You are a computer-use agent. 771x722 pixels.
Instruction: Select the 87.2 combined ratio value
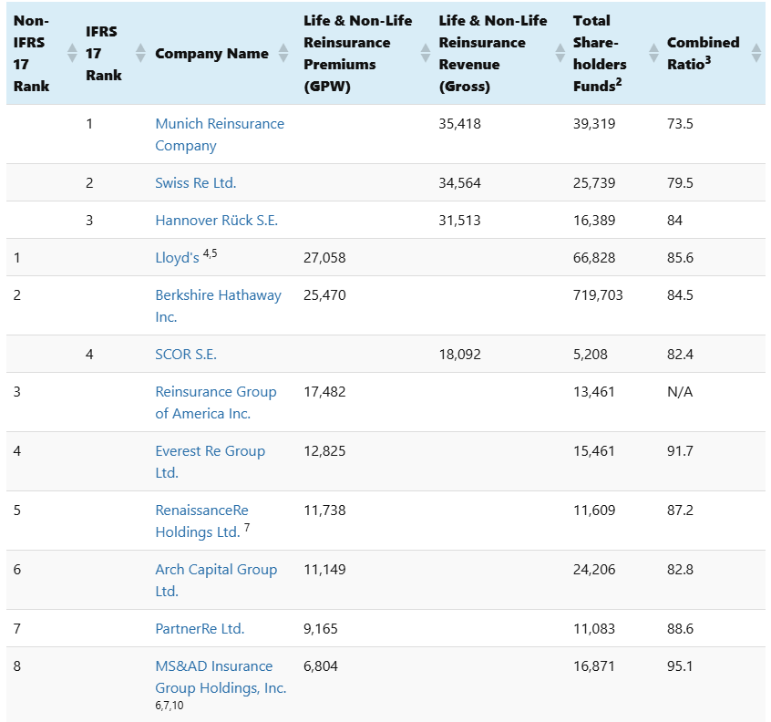tap(680, 511)
